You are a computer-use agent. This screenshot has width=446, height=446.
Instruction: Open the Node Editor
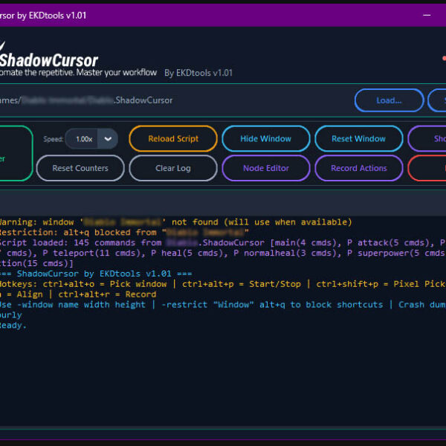(265, 168)
